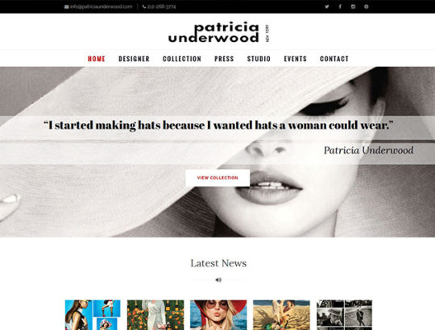This screenshot has width=435, height=330.
Task: Click the View Collection button
Action: (217, 178)
